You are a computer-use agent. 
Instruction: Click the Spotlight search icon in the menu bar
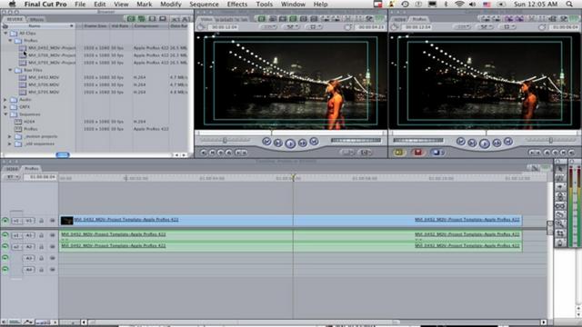569,4
